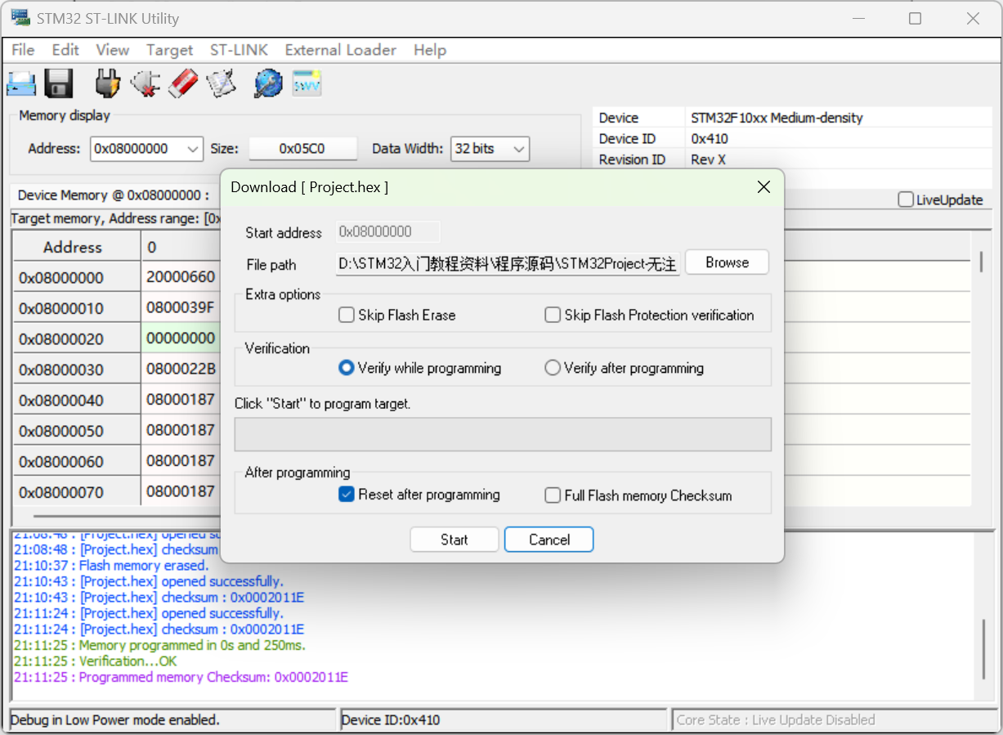Viewport: 1003px width, 735px height.
Task: Click Browse to choose hex file
Action: coord(727,262)
